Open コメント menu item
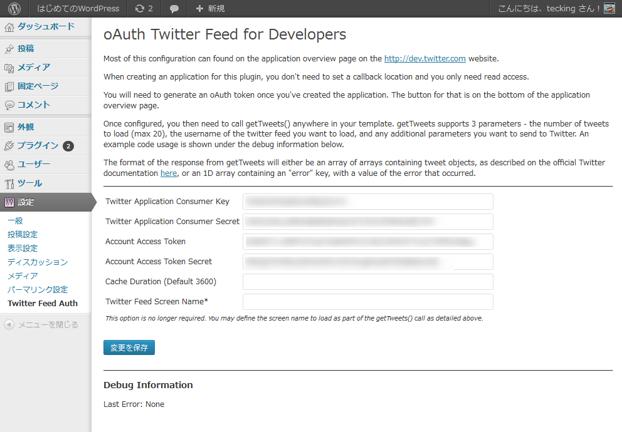Viewport: 622px width, 432px height. [34, 105]
